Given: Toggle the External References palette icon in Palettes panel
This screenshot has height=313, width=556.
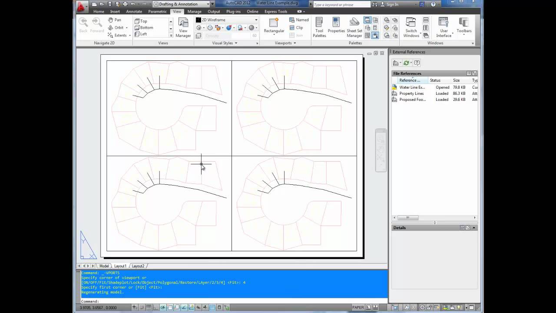Looking at the screenshot, I should click(375, 35).
